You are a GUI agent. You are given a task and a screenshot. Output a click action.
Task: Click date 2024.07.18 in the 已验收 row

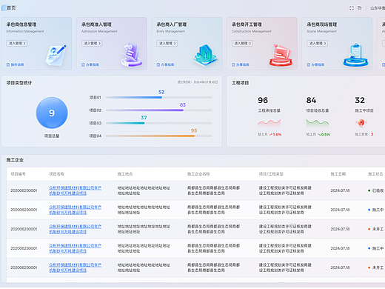340,190
